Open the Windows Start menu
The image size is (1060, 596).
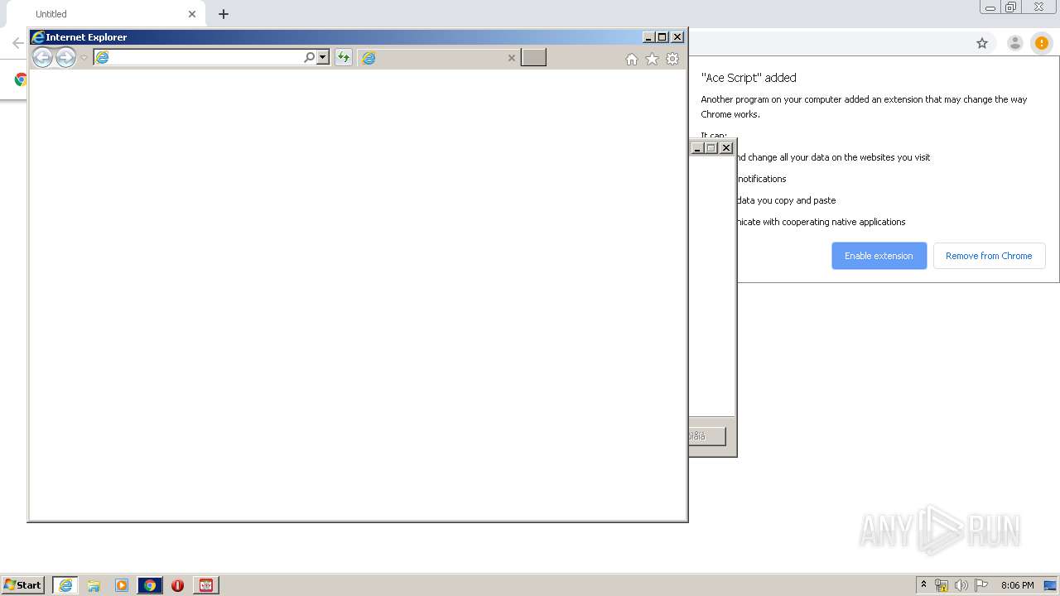tap(22, 585)
